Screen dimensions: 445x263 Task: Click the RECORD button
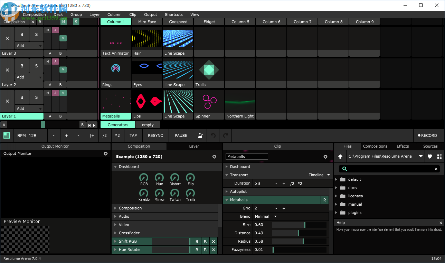(x=427, y=135)
